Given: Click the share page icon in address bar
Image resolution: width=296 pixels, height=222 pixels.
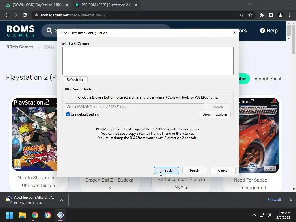Looking at the screenshot, I should tap(241, 15).
